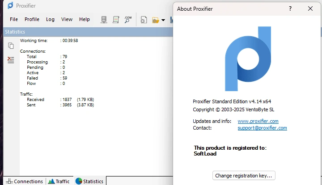Click the Total connections value 79
This screenshot has width=322, height=185.
[x=65, y=57]
